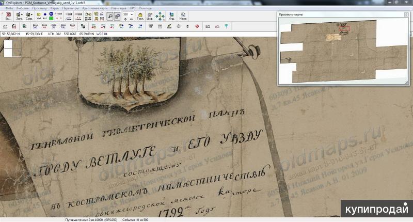Click the zoom in up-arrow button
The width and height of the screenshot is (413, 222).
125,19
